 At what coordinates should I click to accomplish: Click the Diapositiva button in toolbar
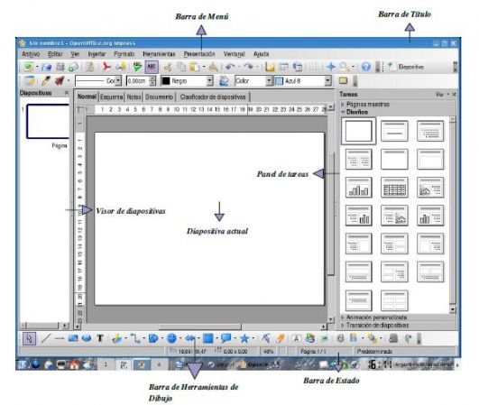[405, 67]
